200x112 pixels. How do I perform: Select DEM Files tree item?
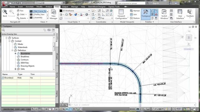[25, 63]
